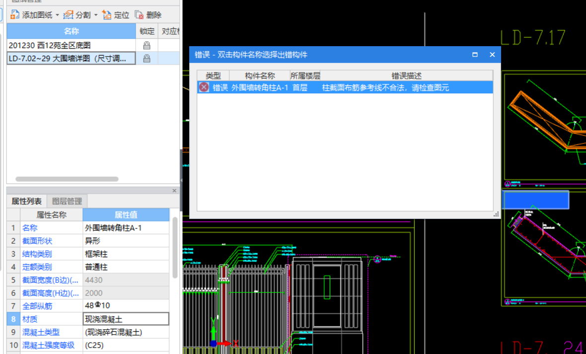Screen dimensions: 586x354
Task: Click the 属性值 column header
Action: pyautogui.click(x=126, y=214)
